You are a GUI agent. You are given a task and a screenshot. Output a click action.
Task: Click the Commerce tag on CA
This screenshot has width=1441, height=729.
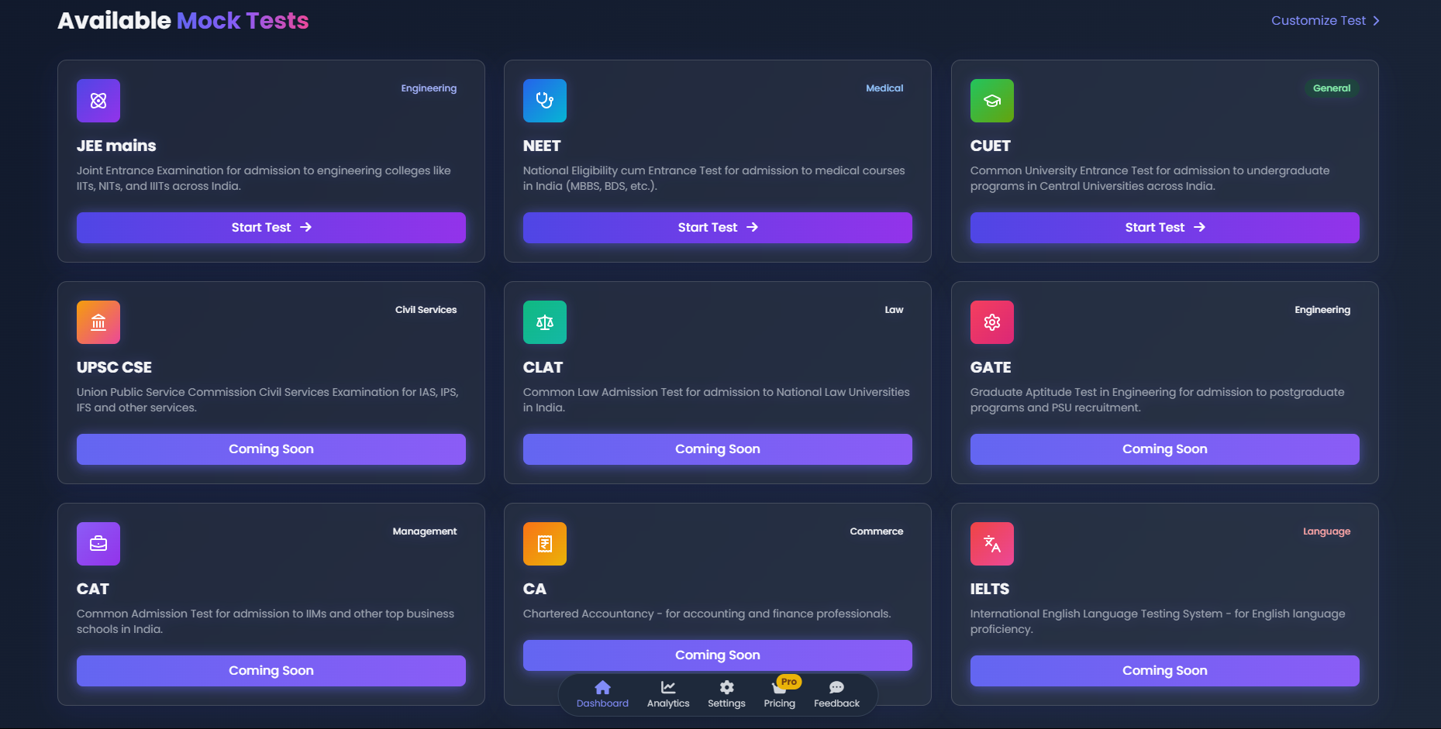tap(877, 531)
